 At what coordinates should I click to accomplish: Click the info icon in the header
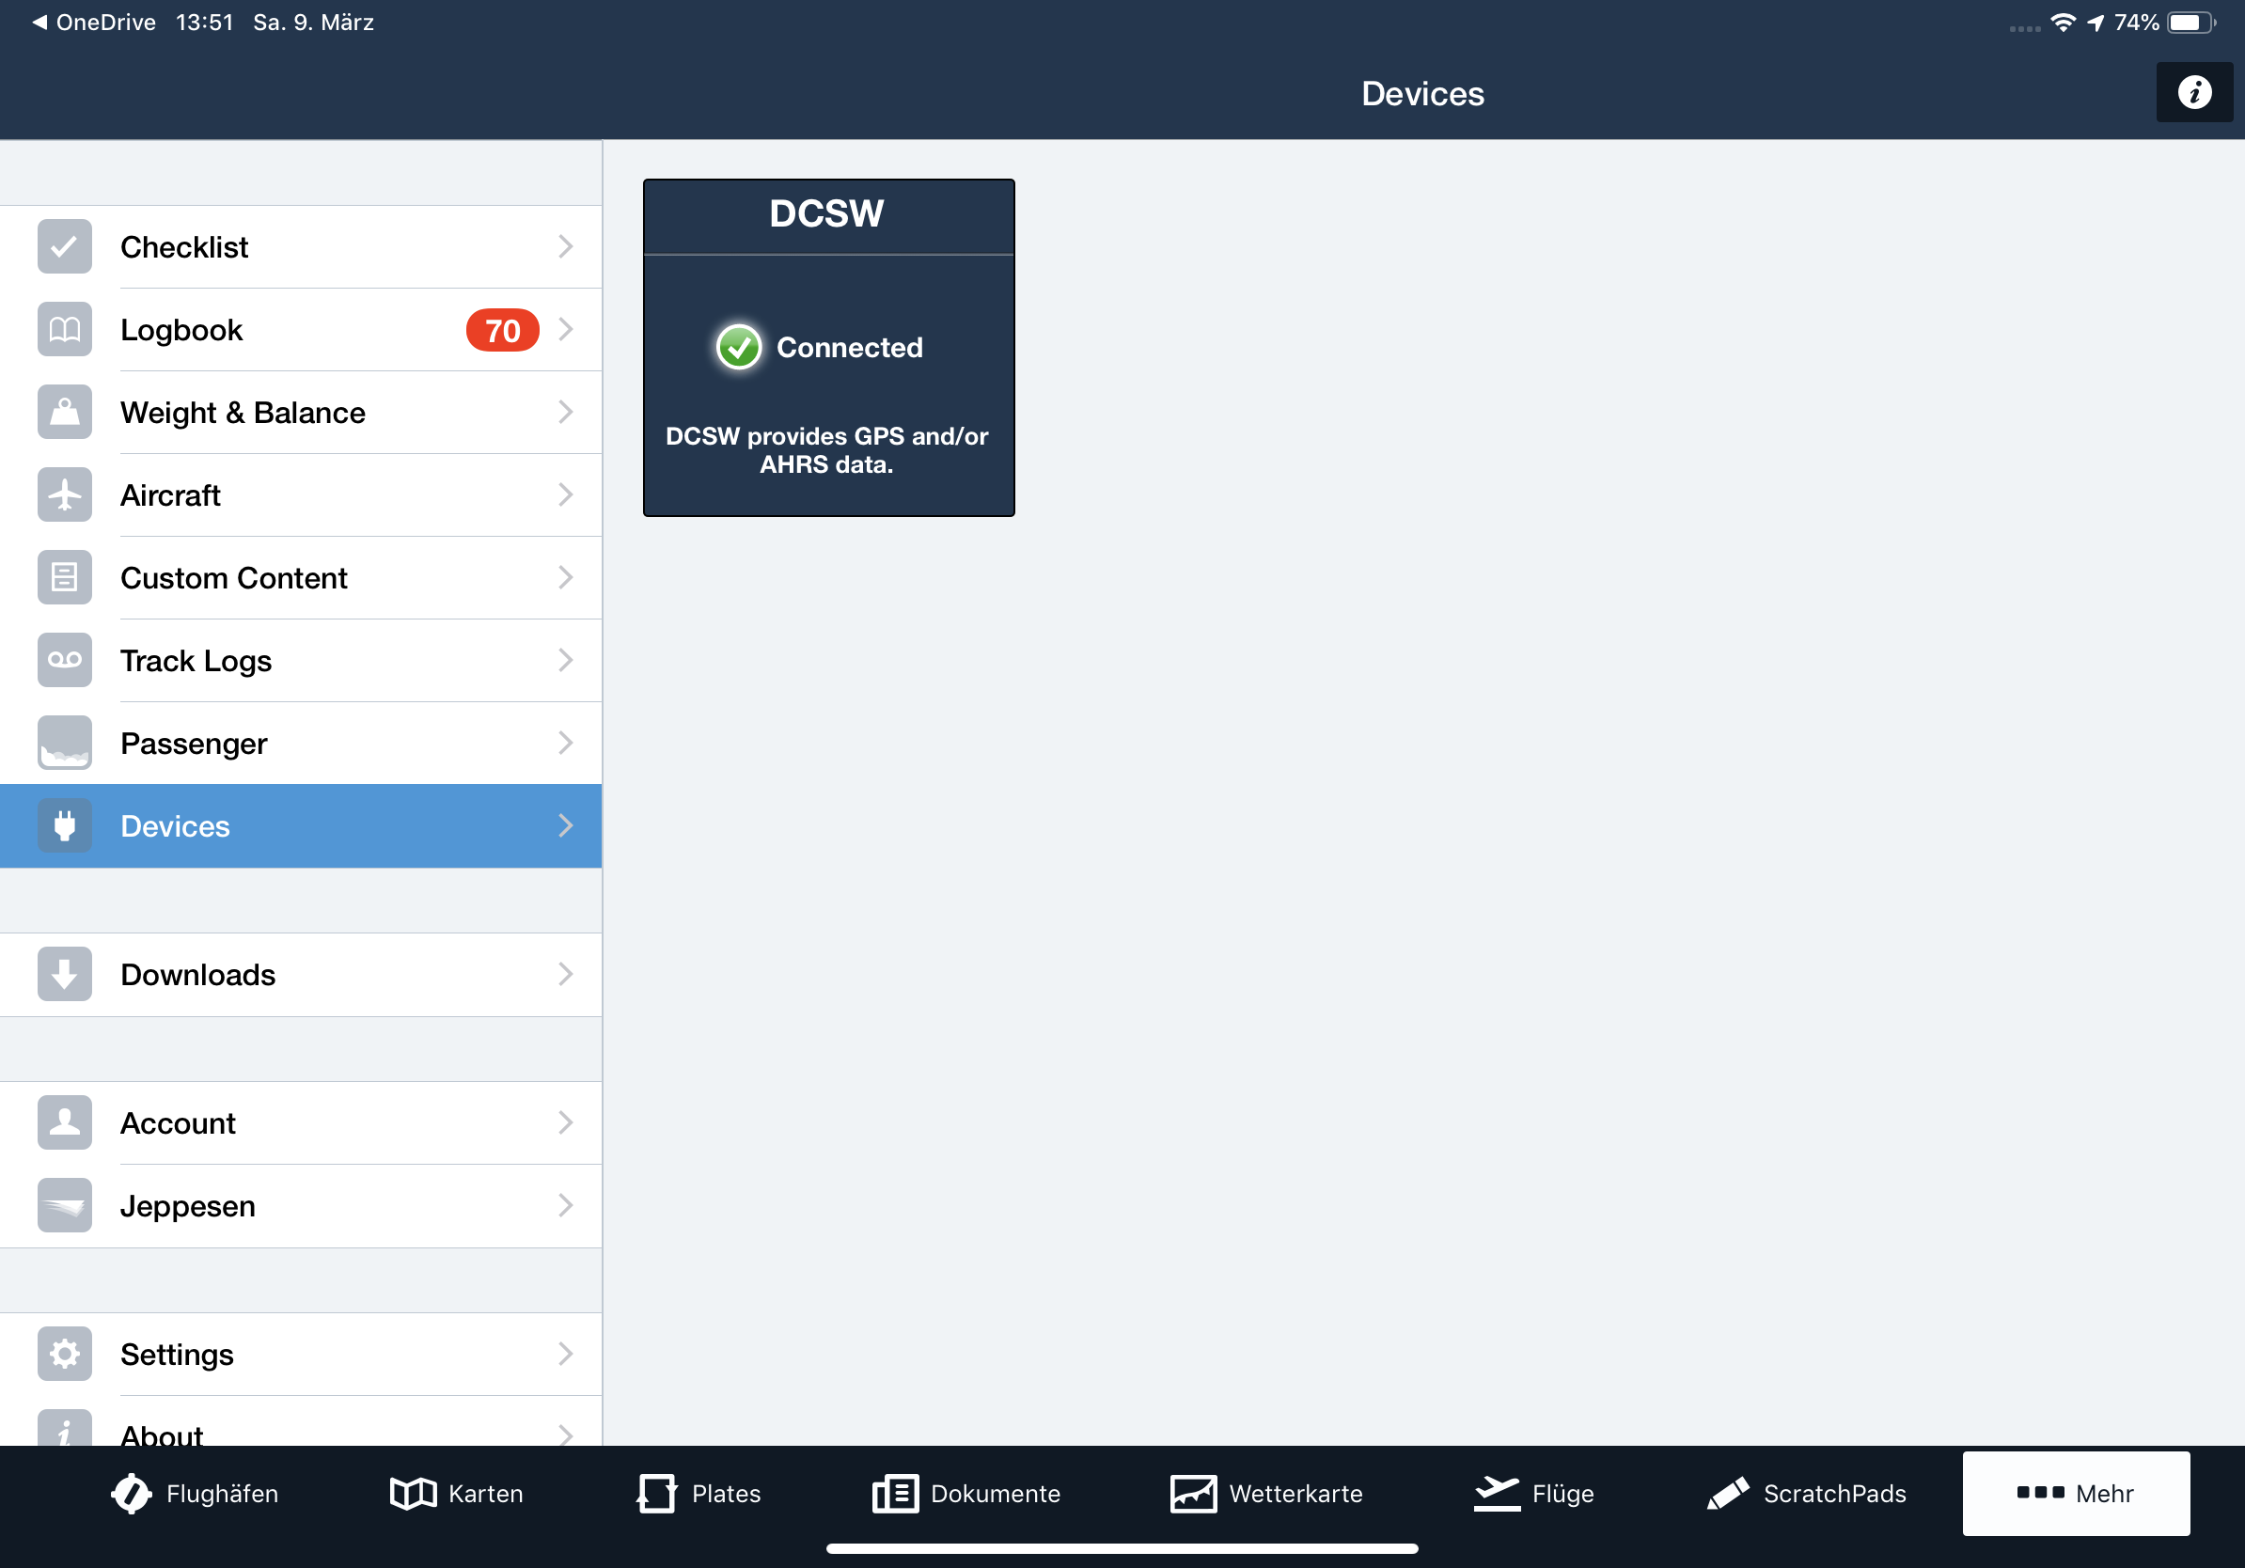click(x=2193, y=92)
